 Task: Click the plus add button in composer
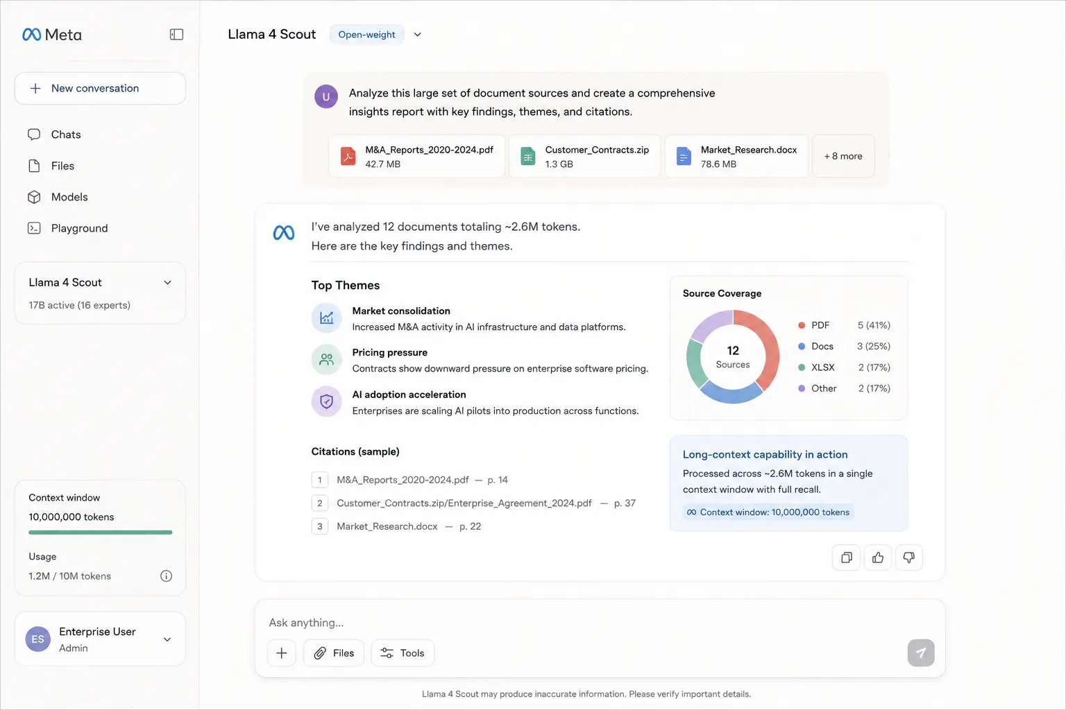[x=282, y=653]
